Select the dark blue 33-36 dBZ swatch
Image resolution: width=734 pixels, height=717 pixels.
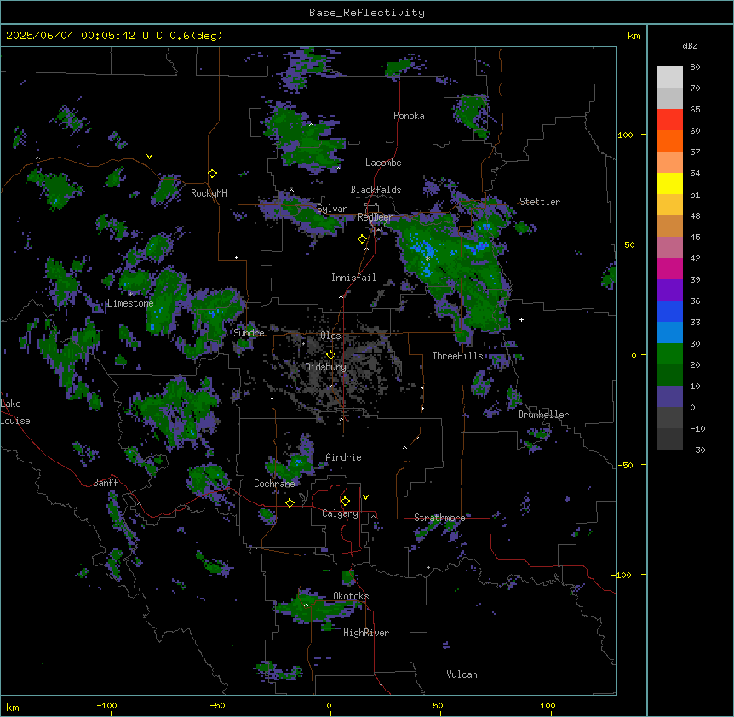click(x=669, y=311)
